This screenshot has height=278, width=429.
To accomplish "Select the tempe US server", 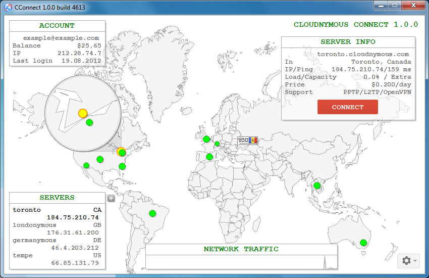I will (57, 259).
